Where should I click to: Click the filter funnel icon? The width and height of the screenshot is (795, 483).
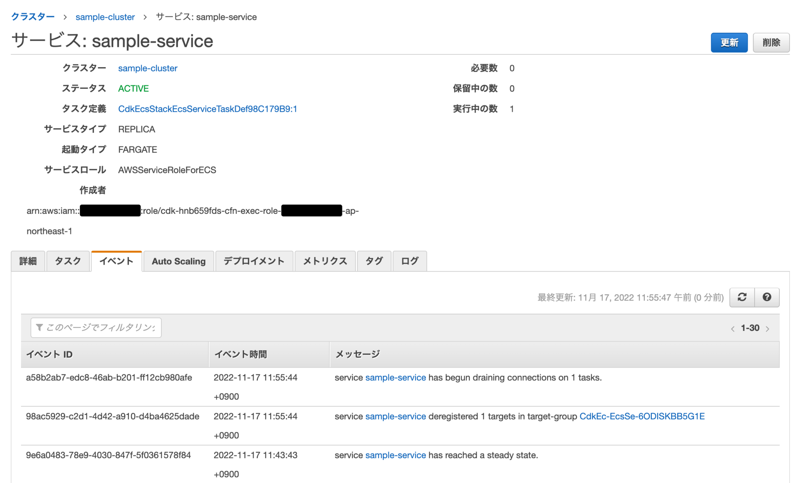tap(39, 327)
